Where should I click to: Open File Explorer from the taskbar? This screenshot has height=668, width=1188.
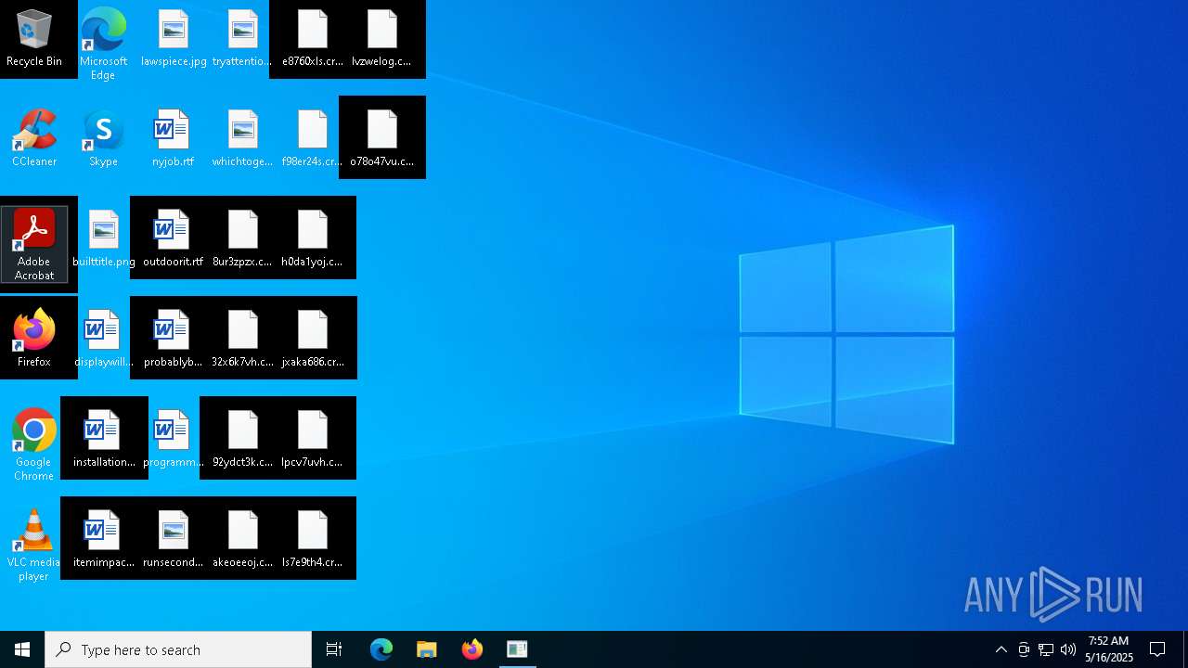426,649
